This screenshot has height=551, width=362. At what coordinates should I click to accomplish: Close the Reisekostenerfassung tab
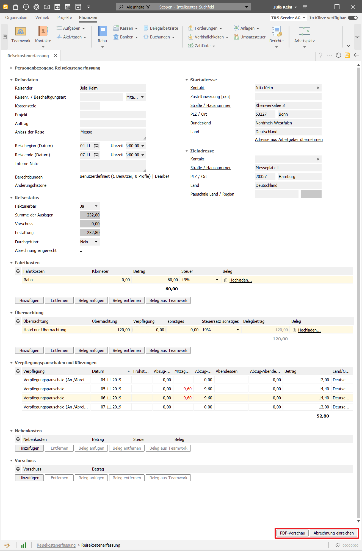point(56,55)
